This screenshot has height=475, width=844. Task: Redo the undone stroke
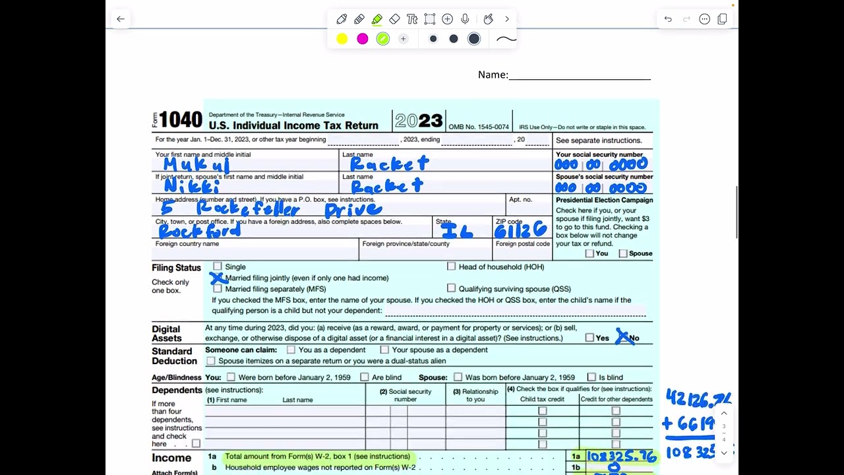click(686, 19)
